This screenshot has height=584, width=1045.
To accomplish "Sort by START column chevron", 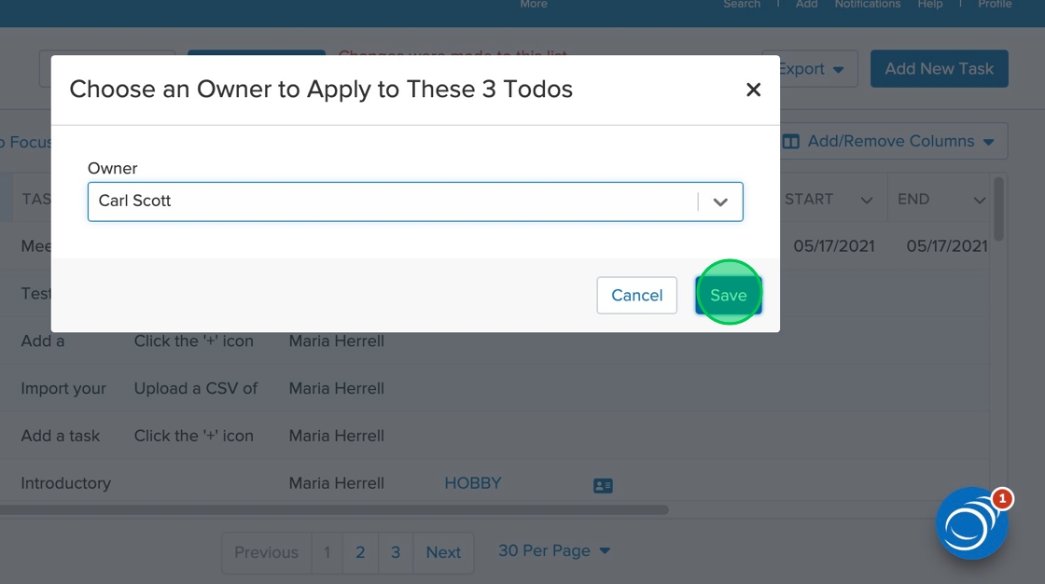I will [x=867, y=200].
